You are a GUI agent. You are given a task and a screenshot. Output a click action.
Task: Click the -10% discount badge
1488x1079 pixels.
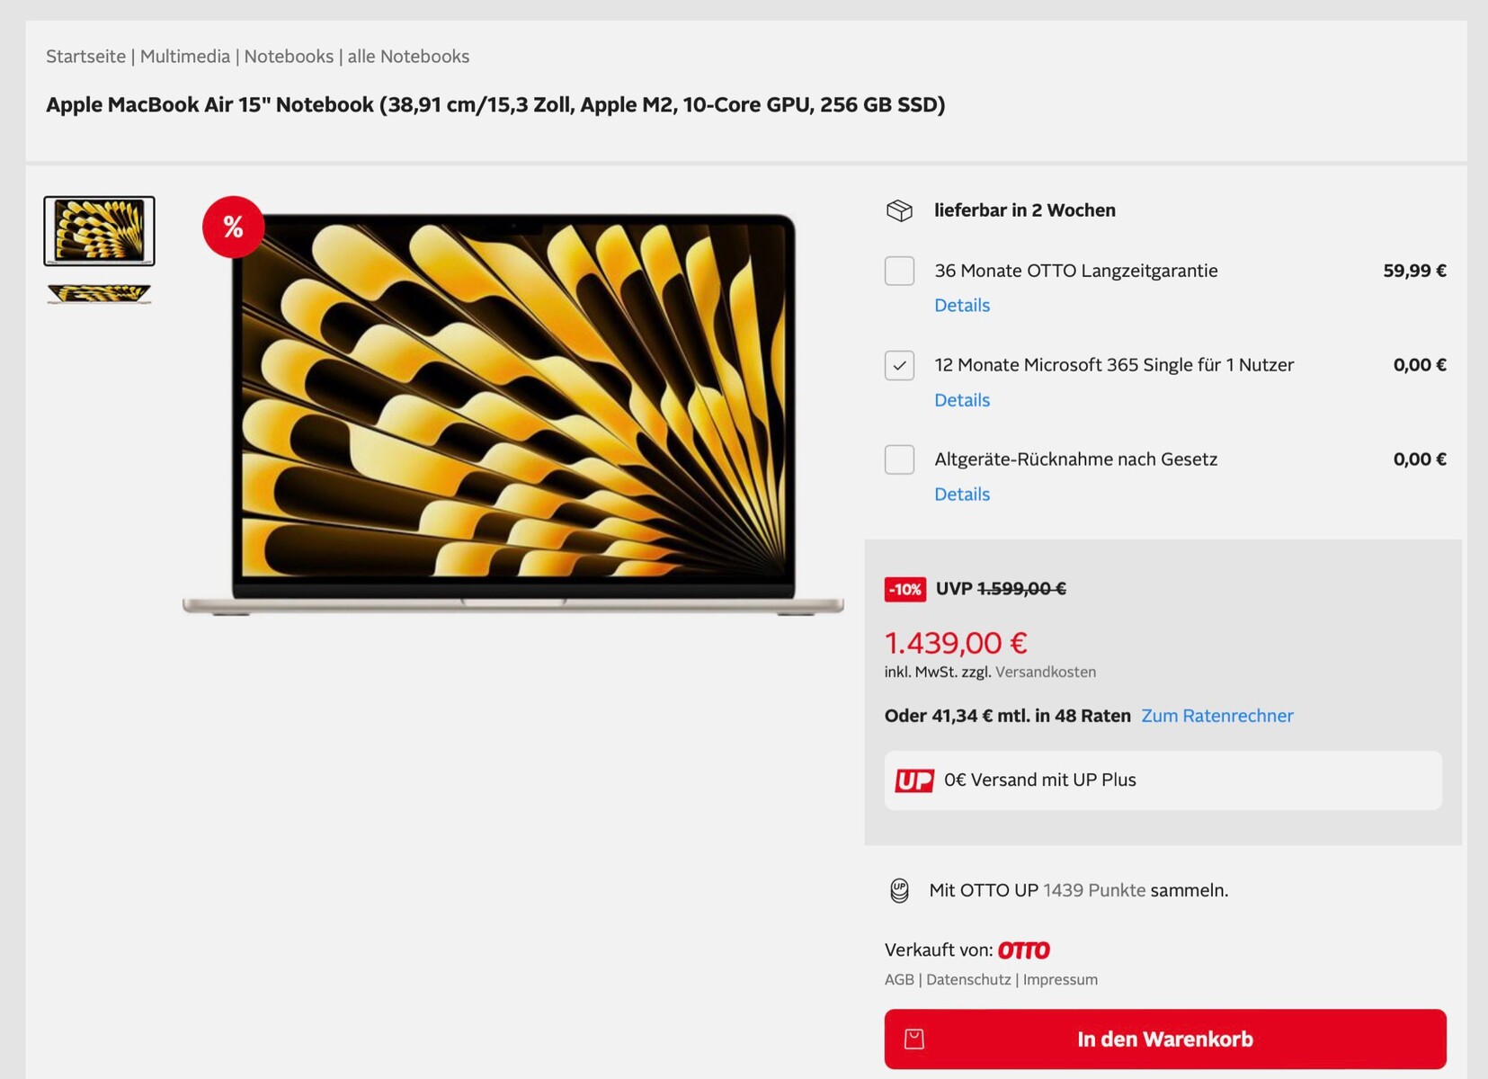(x=904, y=589)
